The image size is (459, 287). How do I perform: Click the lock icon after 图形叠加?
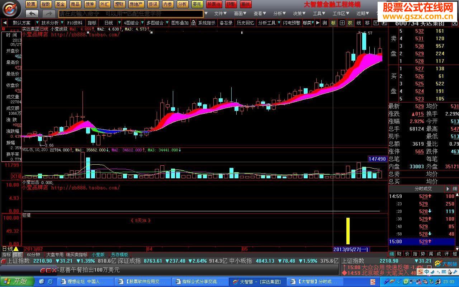(194, 23)
